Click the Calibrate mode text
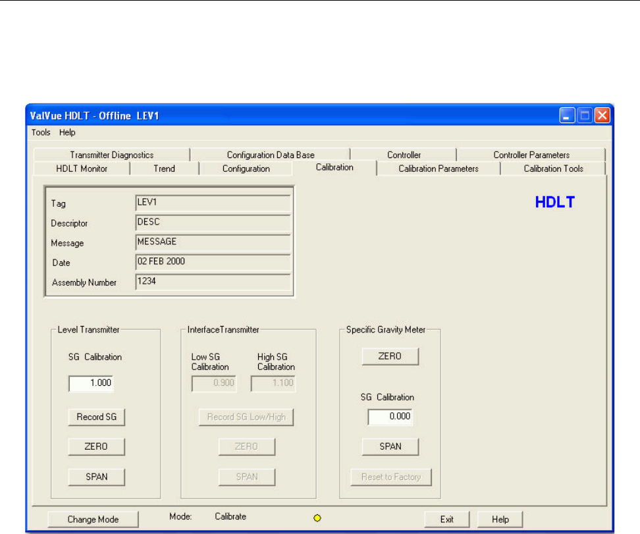Image resolution: width=640 pixels, height=534 pixels. (230, 516)
